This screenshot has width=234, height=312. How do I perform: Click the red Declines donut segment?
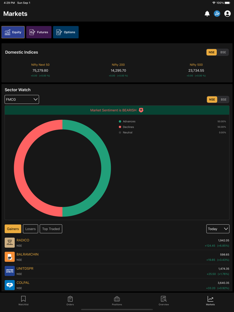tap(19, 168)
